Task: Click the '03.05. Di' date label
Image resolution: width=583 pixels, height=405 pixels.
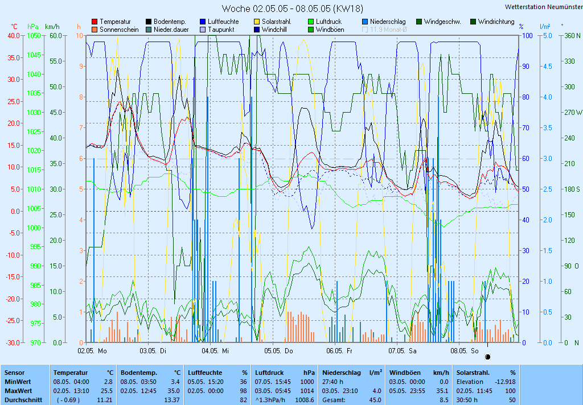Action: (153, 351)
